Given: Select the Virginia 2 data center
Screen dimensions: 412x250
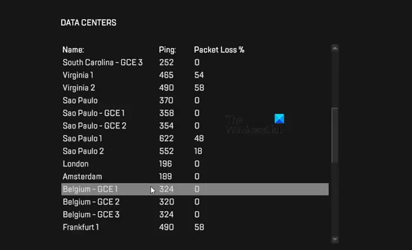Looking at the screenshot, I should tap(195, 88).
